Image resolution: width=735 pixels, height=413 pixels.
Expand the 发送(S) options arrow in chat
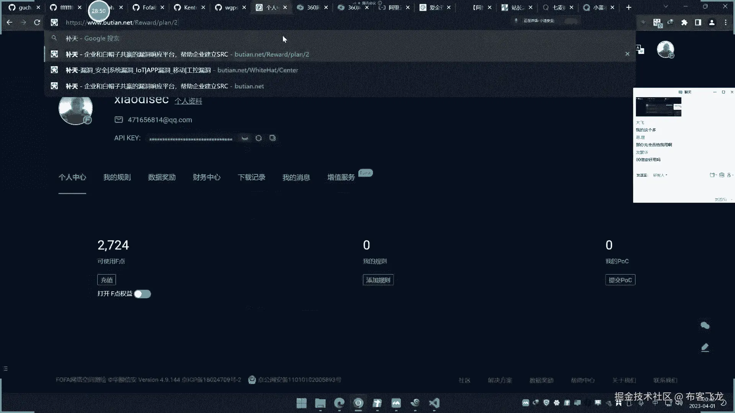(x=732, y=200)
